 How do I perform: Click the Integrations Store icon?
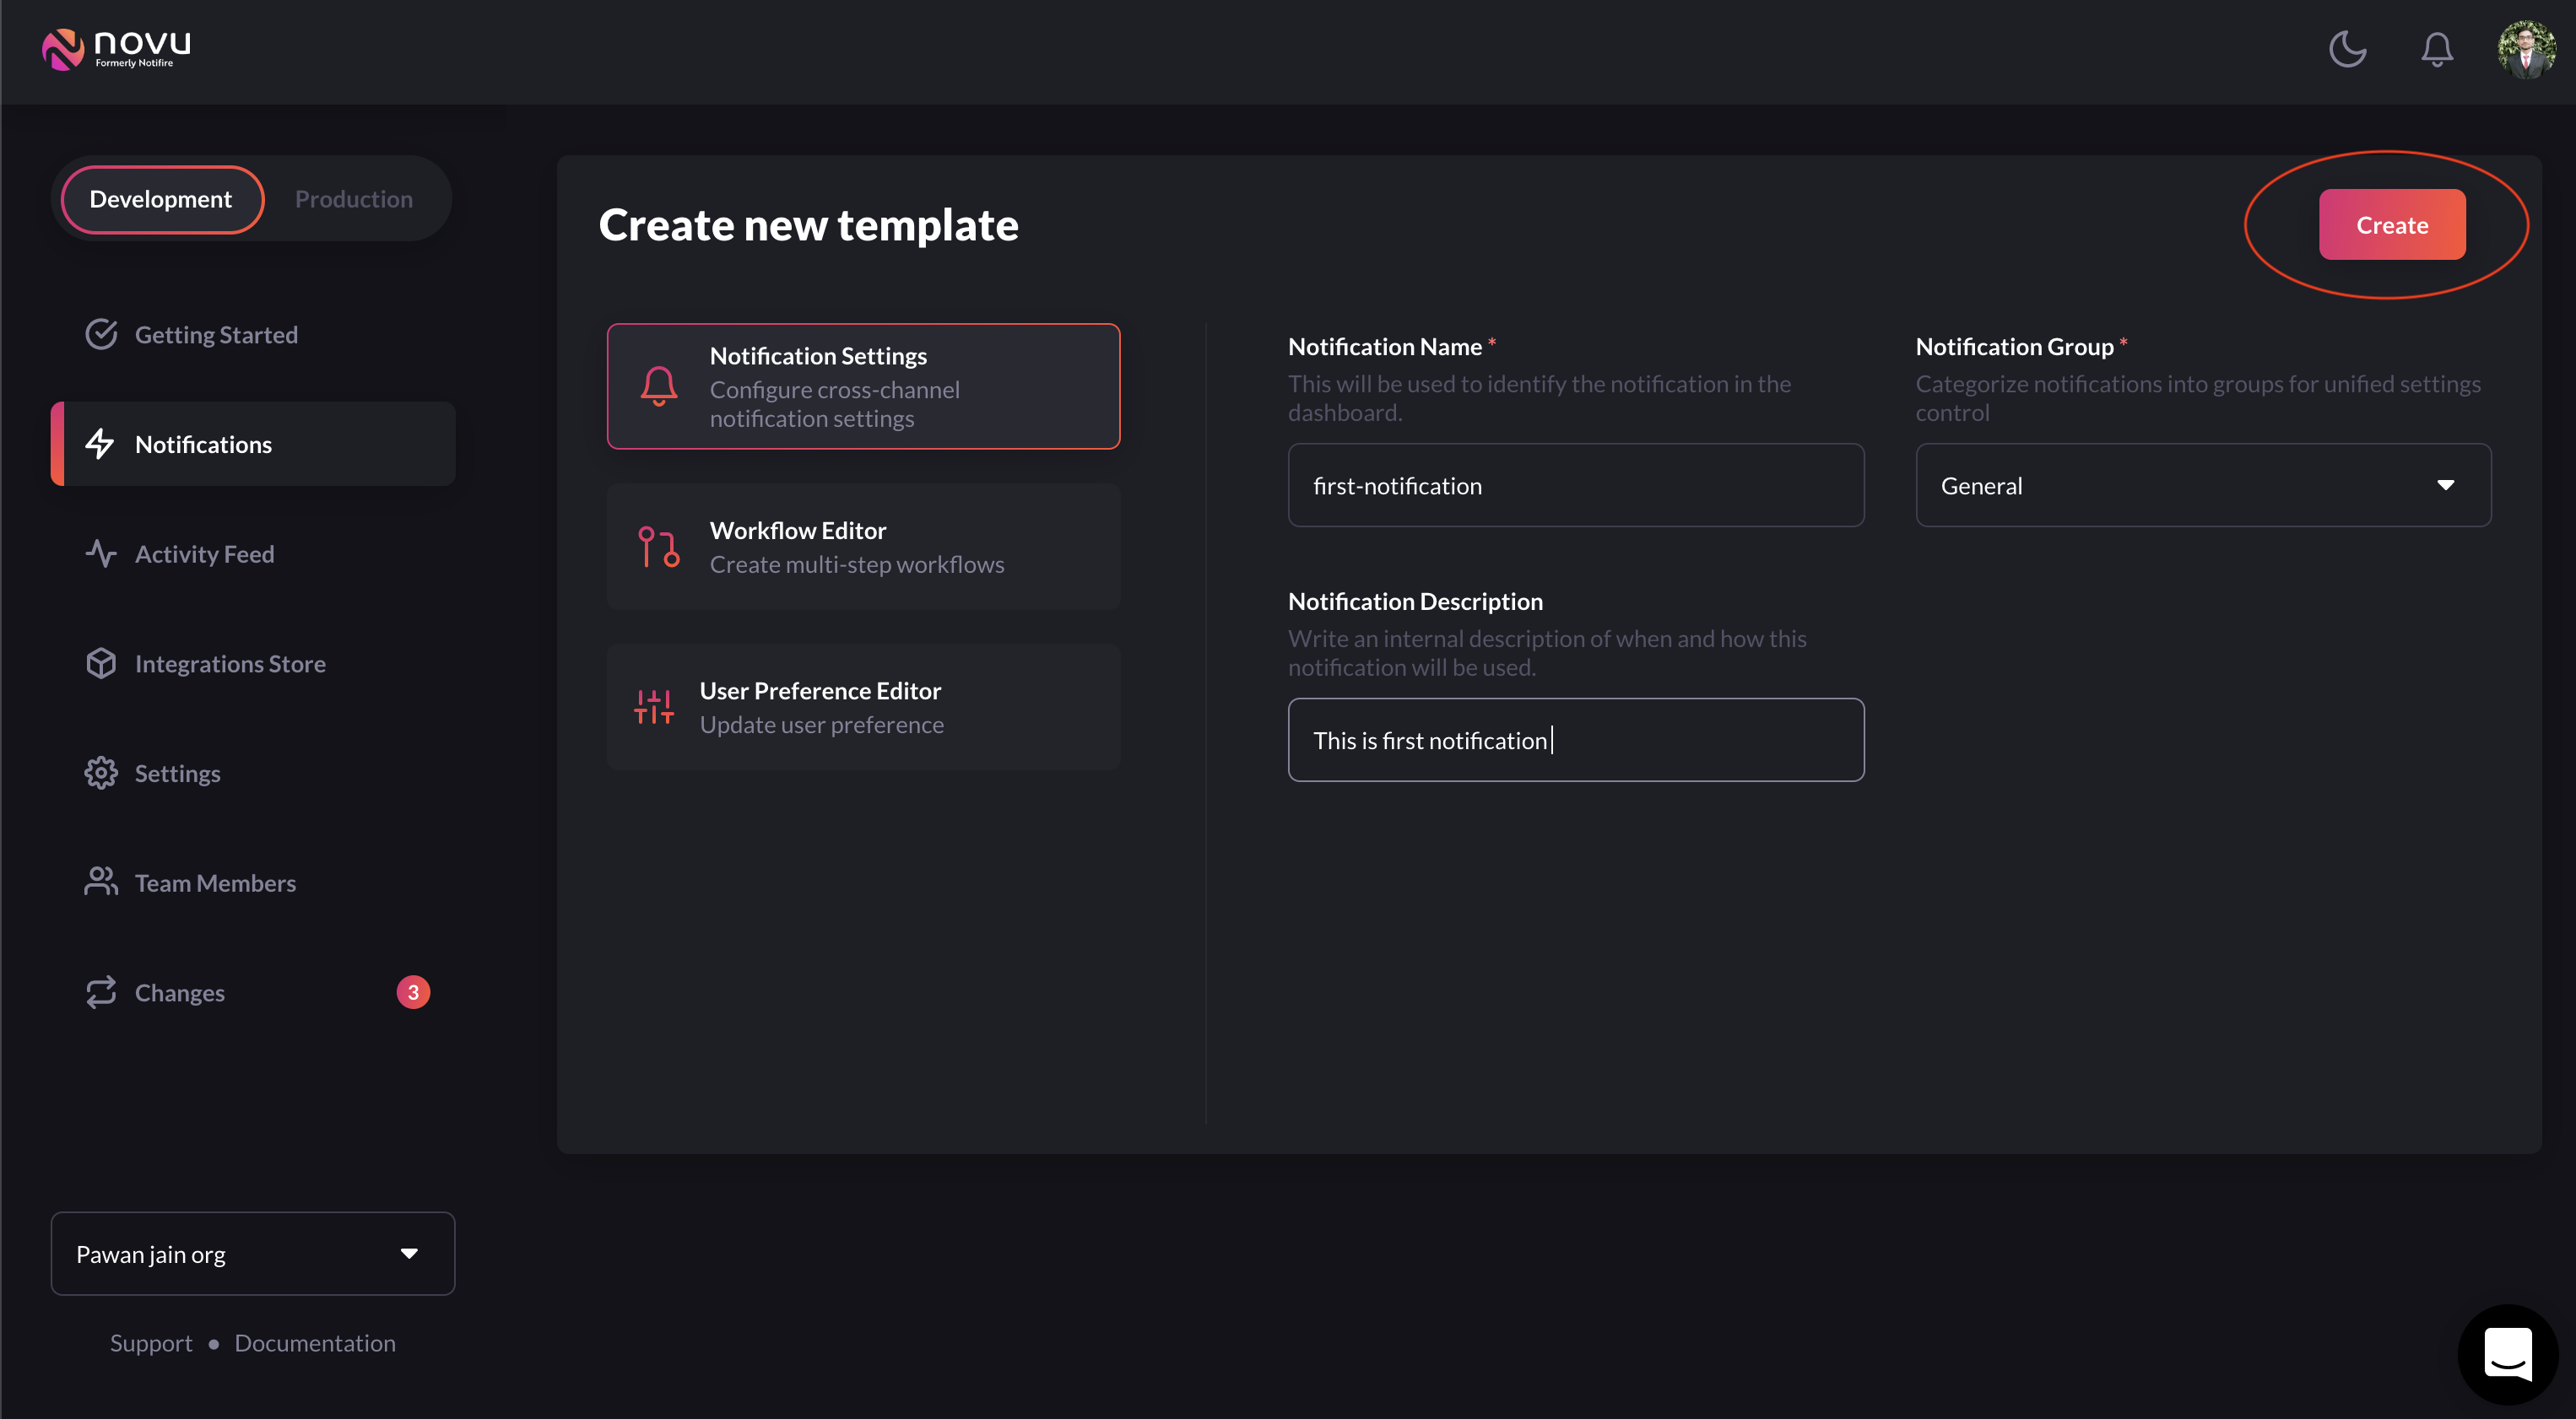[x=100, y=662]
